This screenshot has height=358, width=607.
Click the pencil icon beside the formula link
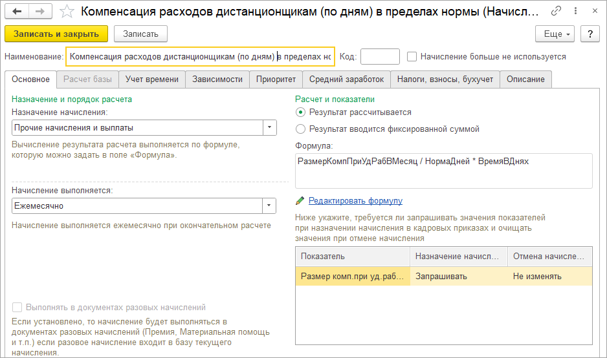coord(300,201)
